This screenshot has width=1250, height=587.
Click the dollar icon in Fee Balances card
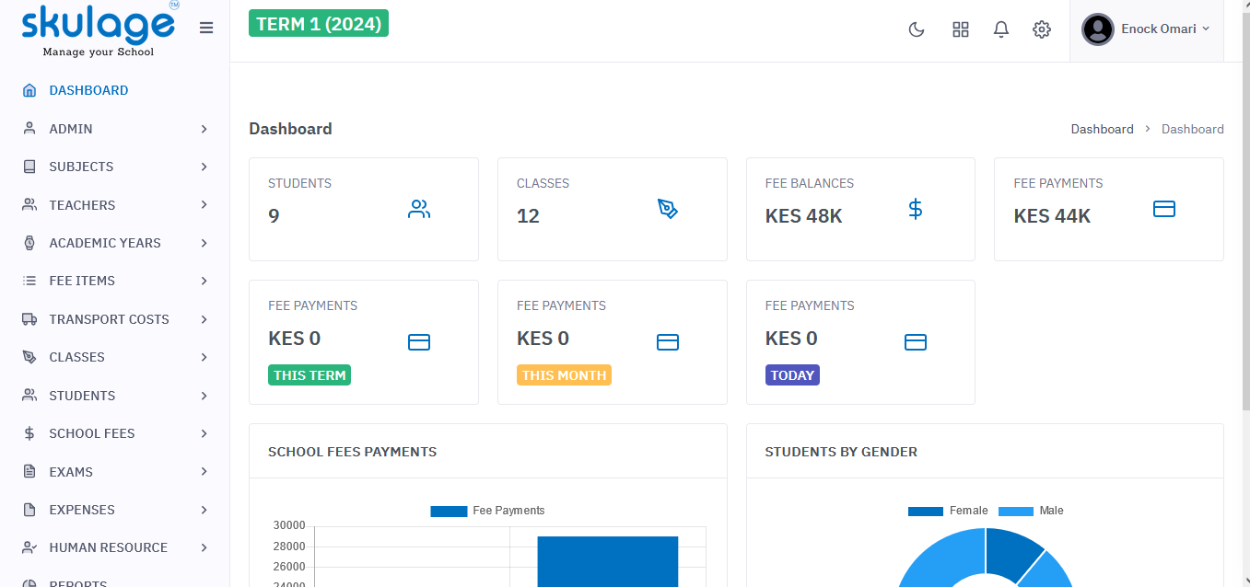pyautogui.click(x=915, y=210)
